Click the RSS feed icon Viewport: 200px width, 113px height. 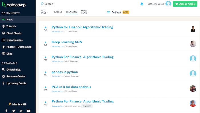pos(10,104)
